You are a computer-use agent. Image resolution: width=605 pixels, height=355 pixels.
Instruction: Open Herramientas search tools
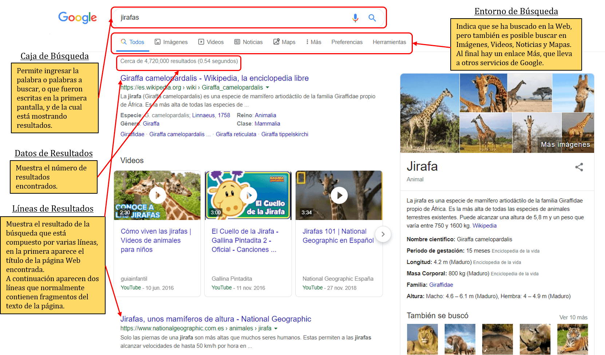389,42
